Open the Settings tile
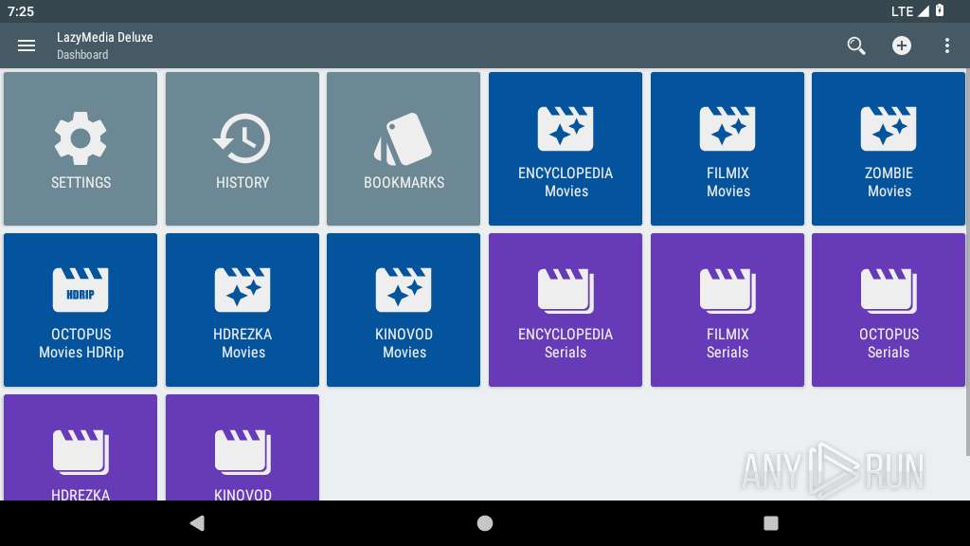 click(81, 149)
